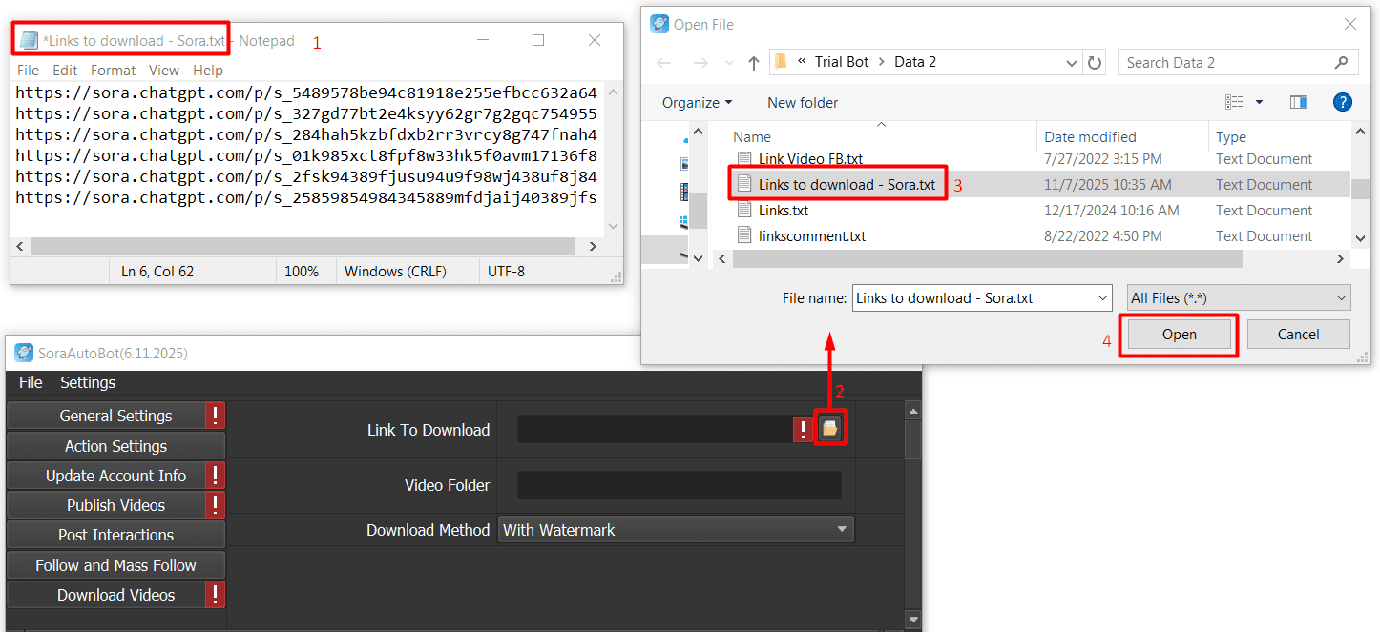Image resolution: width=1380 pixels, height=632 pixels.
Task: Expand the All Files type filter dropdown
Action: (x=1238, y=298)
